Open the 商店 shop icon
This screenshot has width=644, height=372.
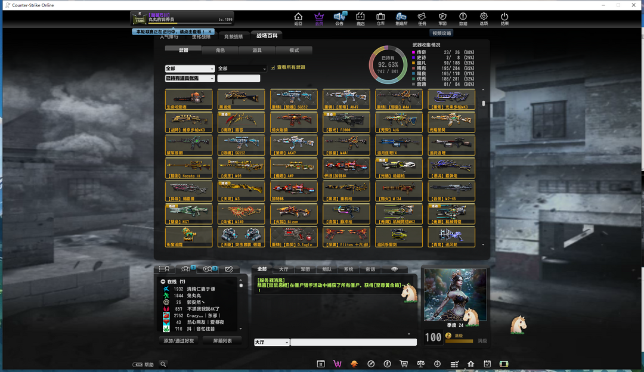click(360, 18)
